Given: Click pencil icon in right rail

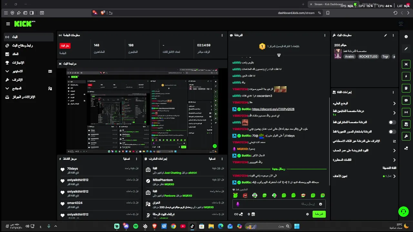Looking at the screenshot, I should [x=406, y=49].
